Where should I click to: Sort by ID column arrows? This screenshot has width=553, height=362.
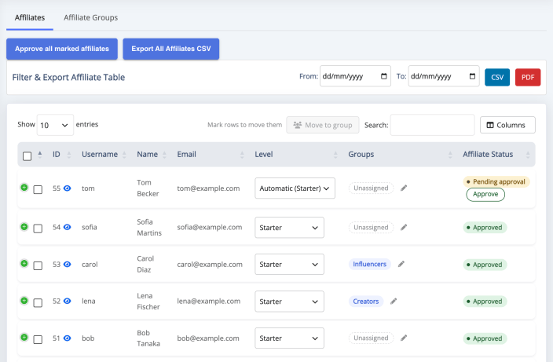point(69,155)
